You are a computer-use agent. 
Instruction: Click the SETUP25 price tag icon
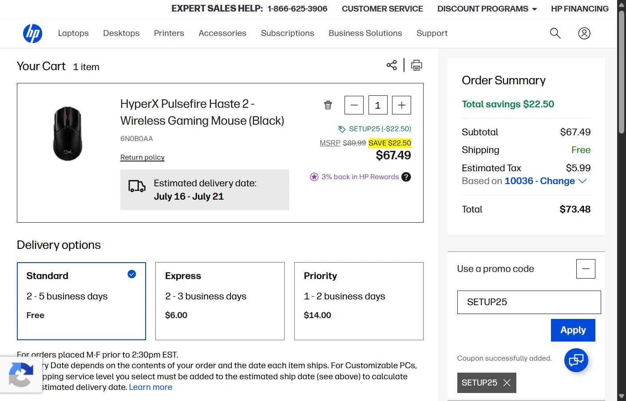(x=342, y=129)
